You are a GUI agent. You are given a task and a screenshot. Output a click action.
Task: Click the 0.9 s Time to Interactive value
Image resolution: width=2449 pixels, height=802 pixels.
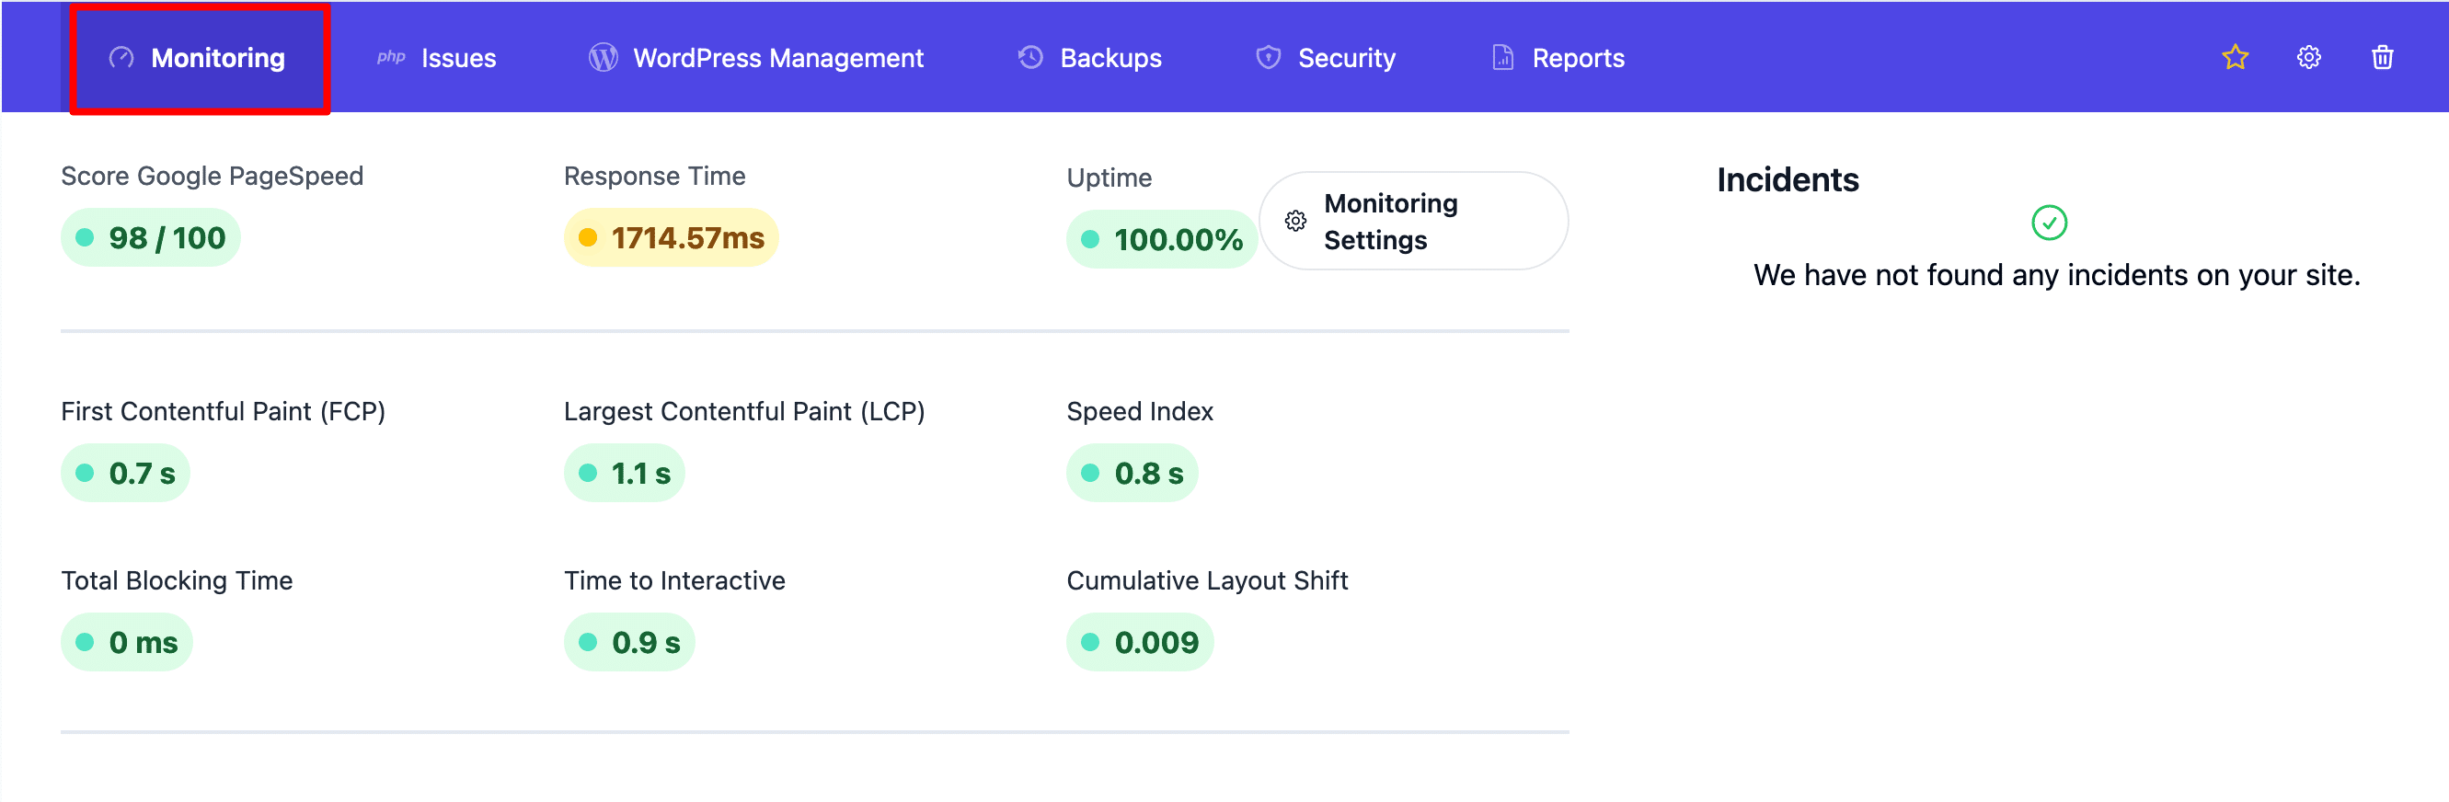tap(629, 642)
